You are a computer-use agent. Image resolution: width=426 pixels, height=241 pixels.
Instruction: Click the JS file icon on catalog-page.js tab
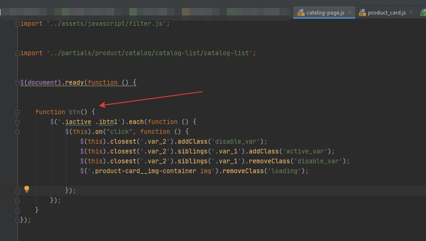point(301,13)
